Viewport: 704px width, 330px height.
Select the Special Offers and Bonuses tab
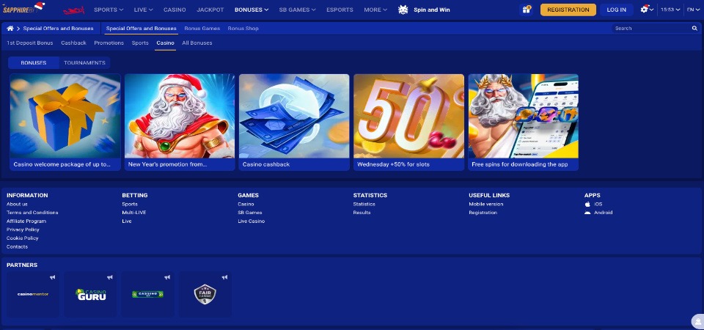pyautogui.click(x=142, y=29)
